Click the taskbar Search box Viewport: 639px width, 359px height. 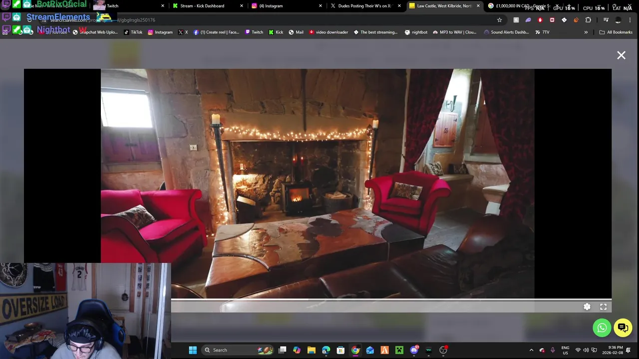click(239, 350)
